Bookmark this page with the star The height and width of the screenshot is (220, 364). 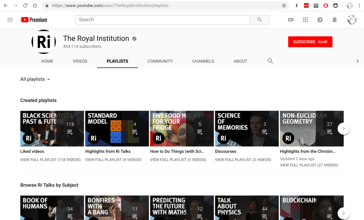(x=284, y=5)
